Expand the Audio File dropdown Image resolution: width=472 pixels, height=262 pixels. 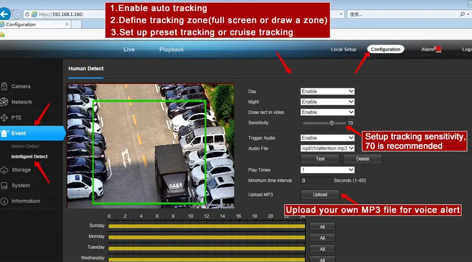(327, 148)
